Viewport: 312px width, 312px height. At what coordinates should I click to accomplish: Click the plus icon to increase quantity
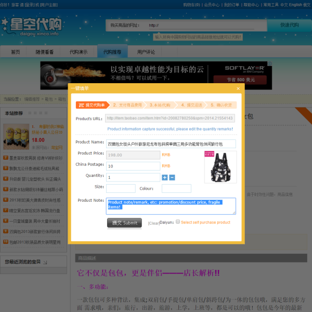pos(165,177)
